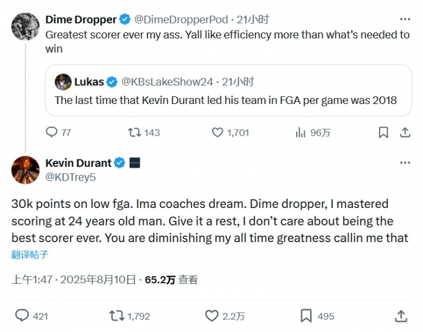Open Dime Dropper's avatar
The image size is (423, 332).
25,26
